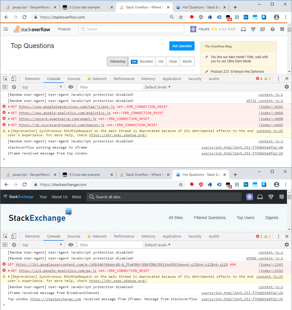This screenshot has height=310, width=292.
Task: Switch to Elements tab in top DevTools
Action: point(32,79)
